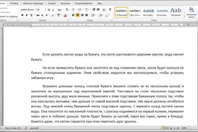Start a multilevel list
Screen dimensions: 198x132
point(86,10)
